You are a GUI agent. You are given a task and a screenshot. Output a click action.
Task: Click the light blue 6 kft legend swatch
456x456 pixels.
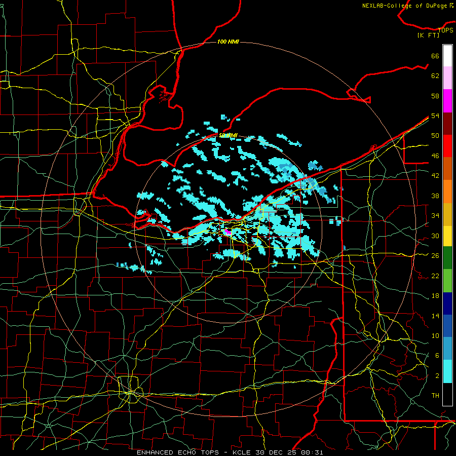[x=447, y=349]
